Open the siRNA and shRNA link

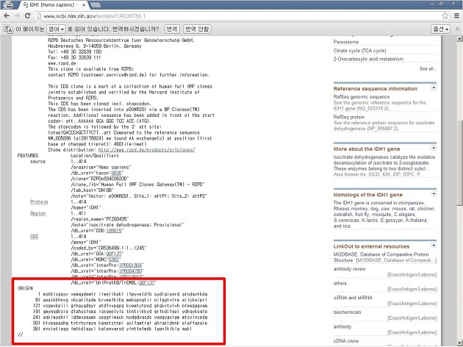pos(353,298)
